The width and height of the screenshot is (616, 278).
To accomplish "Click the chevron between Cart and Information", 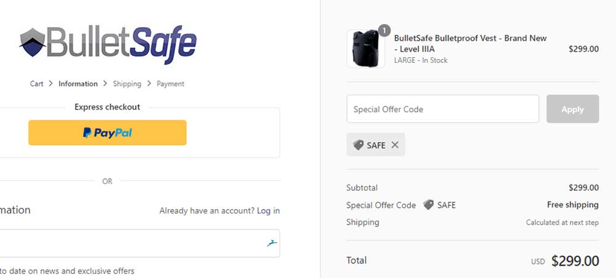I will (x=51, y=84).
